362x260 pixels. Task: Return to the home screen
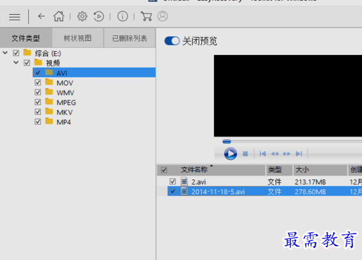(59, 17)
